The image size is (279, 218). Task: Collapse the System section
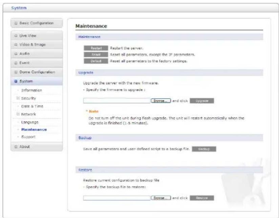click(x=37, y=81)
